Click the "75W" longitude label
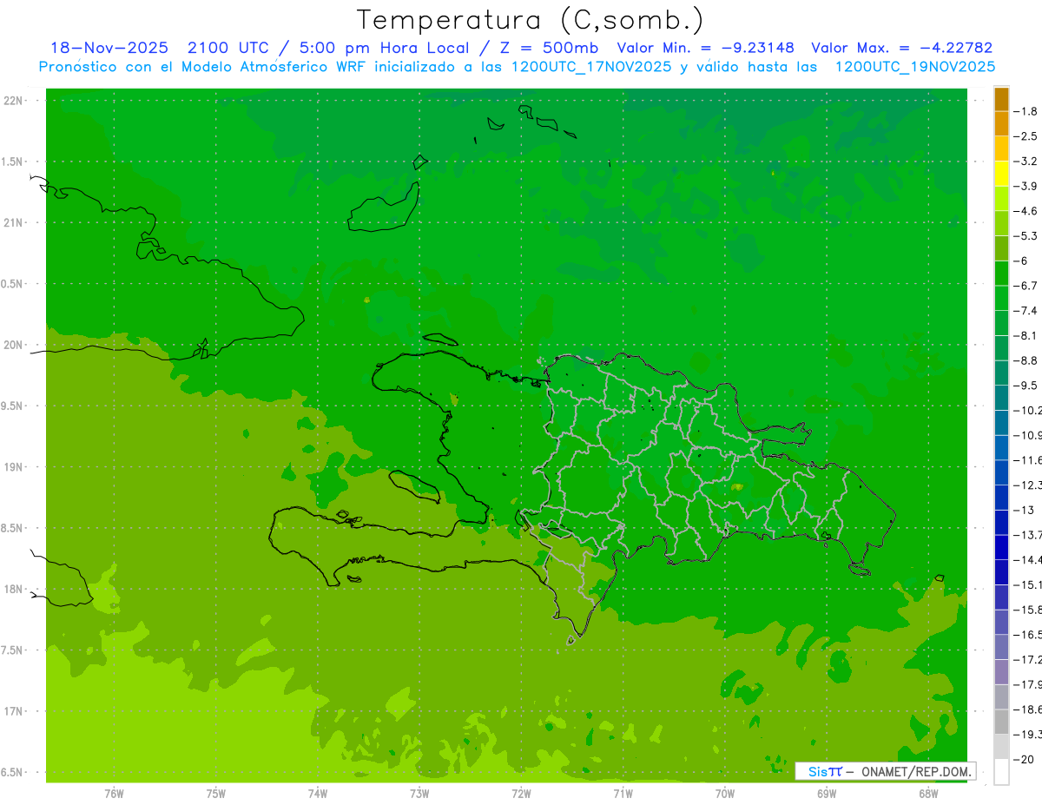Screen dimensions: 1042x805 pos(216,794)
